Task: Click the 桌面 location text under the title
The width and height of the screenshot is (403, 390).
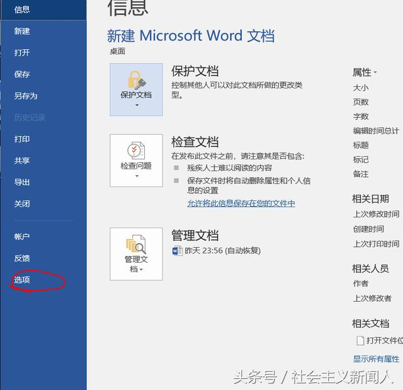Action: click(118, 52)
